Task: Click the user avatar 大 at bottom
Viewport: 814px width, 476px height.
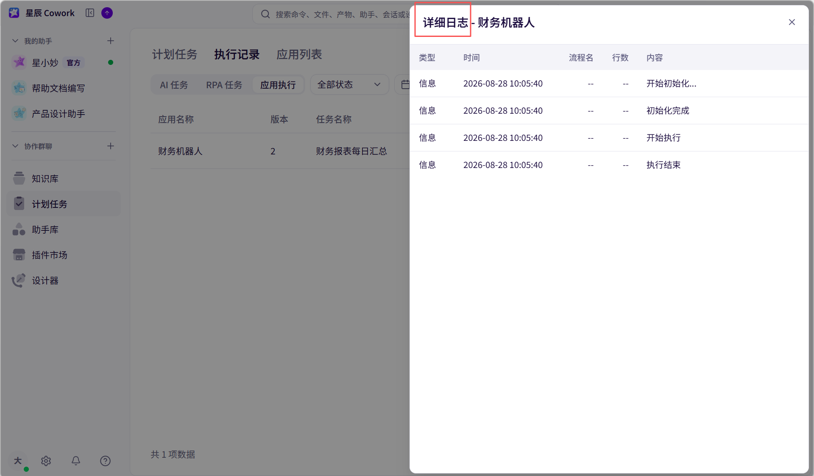Action: click(x=18, y=461)
